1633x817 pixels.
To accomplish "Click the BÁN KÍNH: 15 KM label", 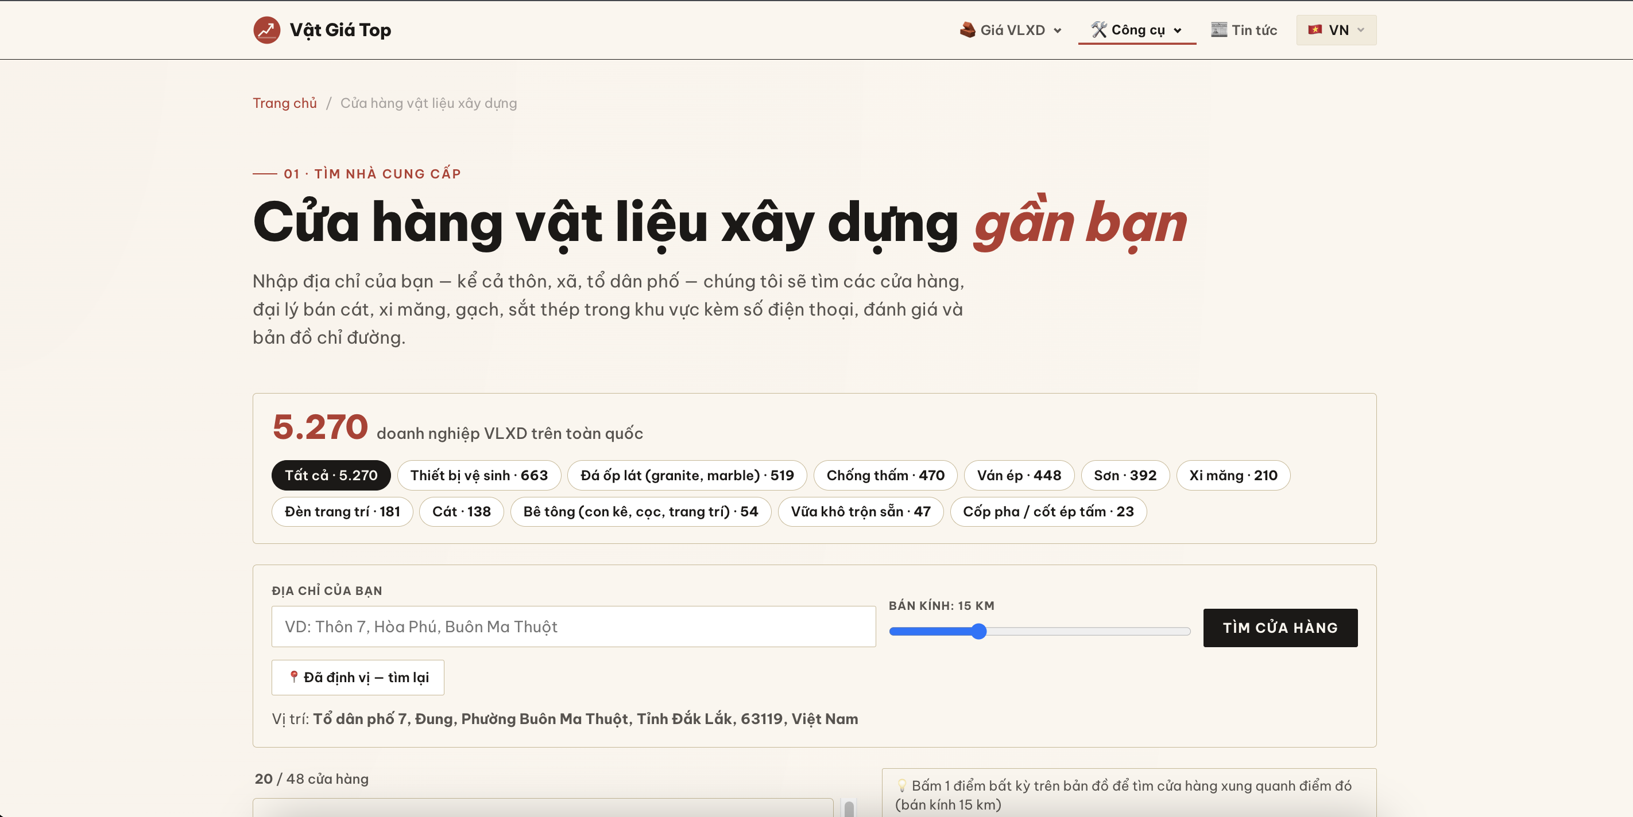I will [x=941, y=605].
